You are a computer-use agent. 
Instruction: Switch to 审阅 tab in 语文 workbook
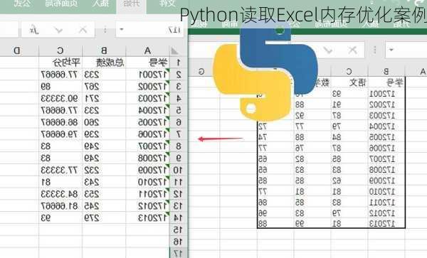click(230, 24)
